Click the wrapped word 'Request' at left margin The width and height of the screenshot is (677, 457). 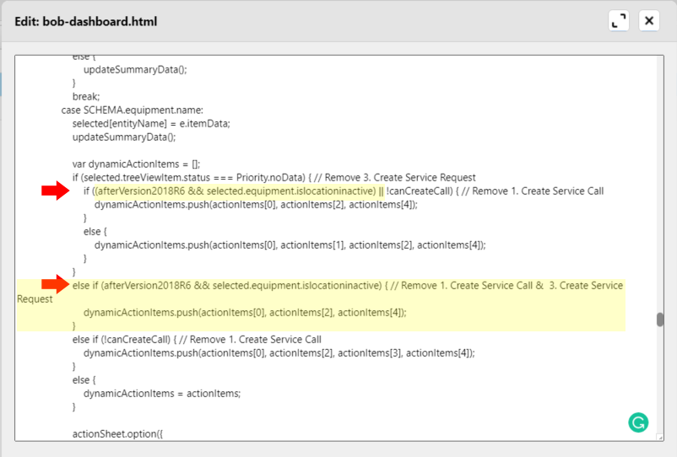click(x=35, y=298)
